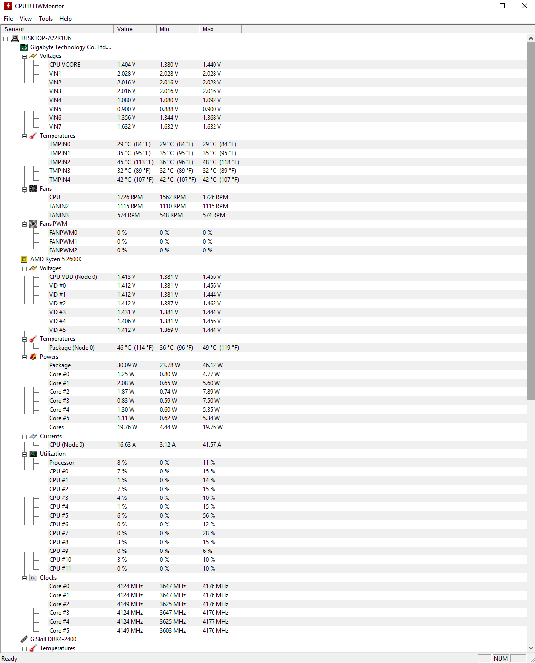Collapse the Gigabyte Voltages section
This screenshot has width=535, height=663.
click(x=24, y=56)
